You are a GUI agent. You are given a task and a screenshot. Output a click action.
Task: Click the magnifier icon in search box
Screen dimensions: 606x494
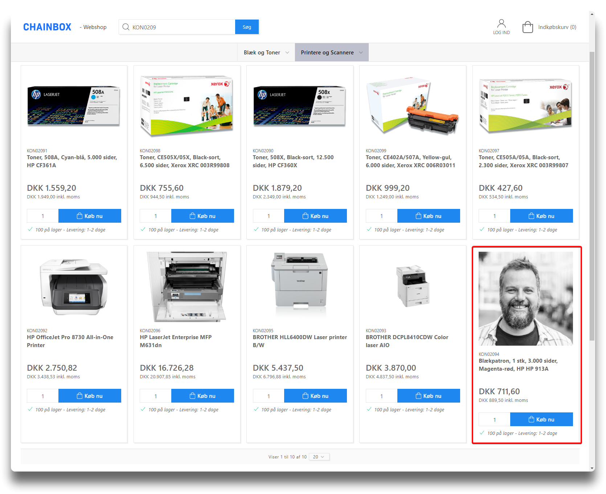tap(126, 27)
